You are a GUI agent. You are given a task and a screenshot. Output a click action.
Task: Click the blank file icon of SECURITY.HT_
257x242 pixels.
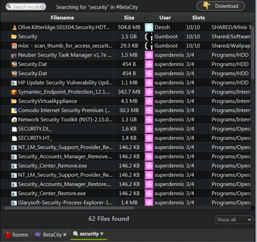[15, 138]
